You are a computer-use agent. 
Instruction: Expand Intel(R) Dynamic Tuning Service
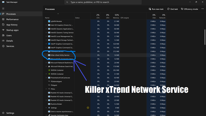46,33
